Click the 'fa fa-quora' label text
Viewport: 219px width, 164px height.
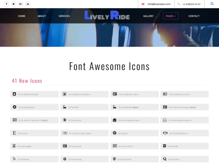pos(174,159)
